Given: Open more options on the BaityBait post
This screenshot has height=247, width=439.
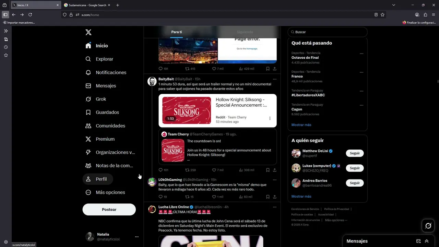Looking at the screenshot, I should click(x=274, y=79).
